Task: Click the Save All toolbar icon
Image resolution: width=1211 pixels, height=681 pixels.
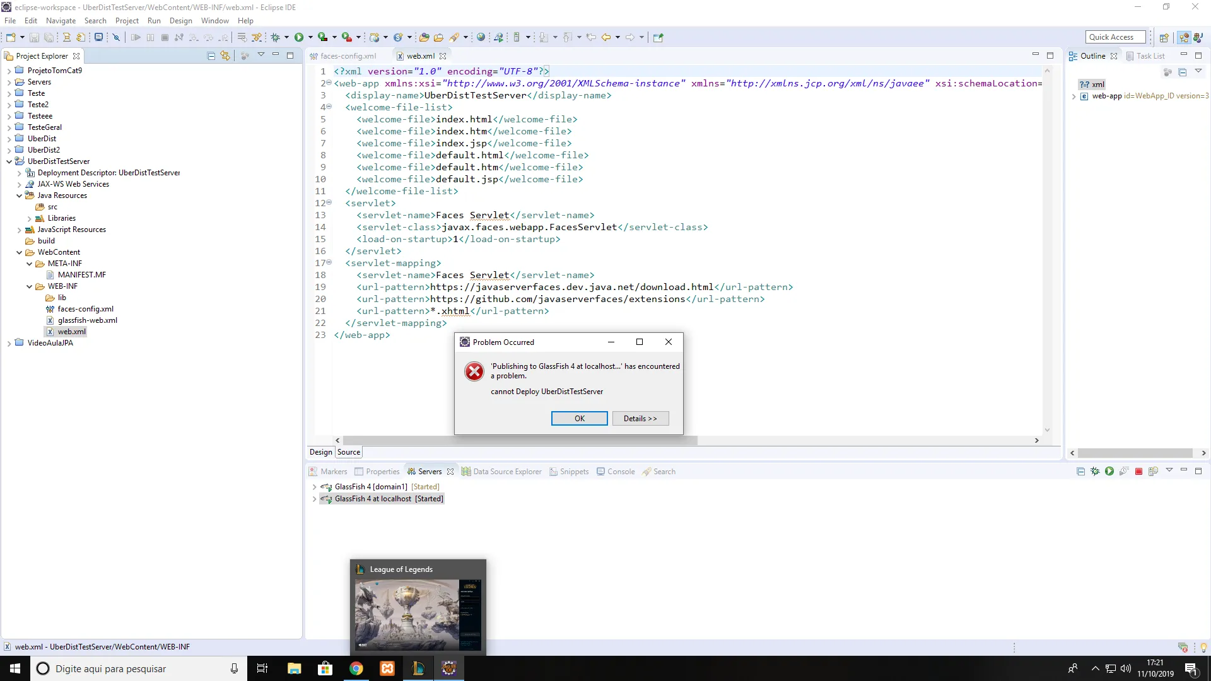Action: click(49, 37)
